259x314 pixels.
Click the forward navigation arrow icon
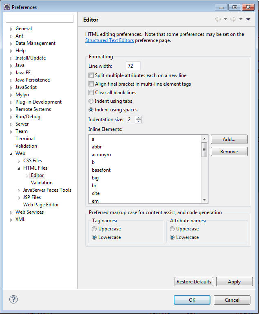(233, 19)
